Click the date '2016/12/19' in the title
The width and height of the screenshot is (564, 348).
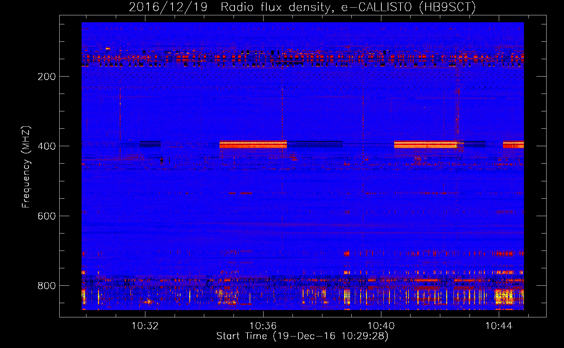(168, 7)
